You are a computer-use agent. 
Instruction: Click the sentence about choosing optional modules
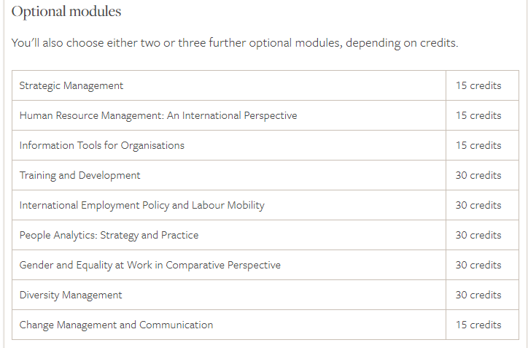(x=235, y=43)
